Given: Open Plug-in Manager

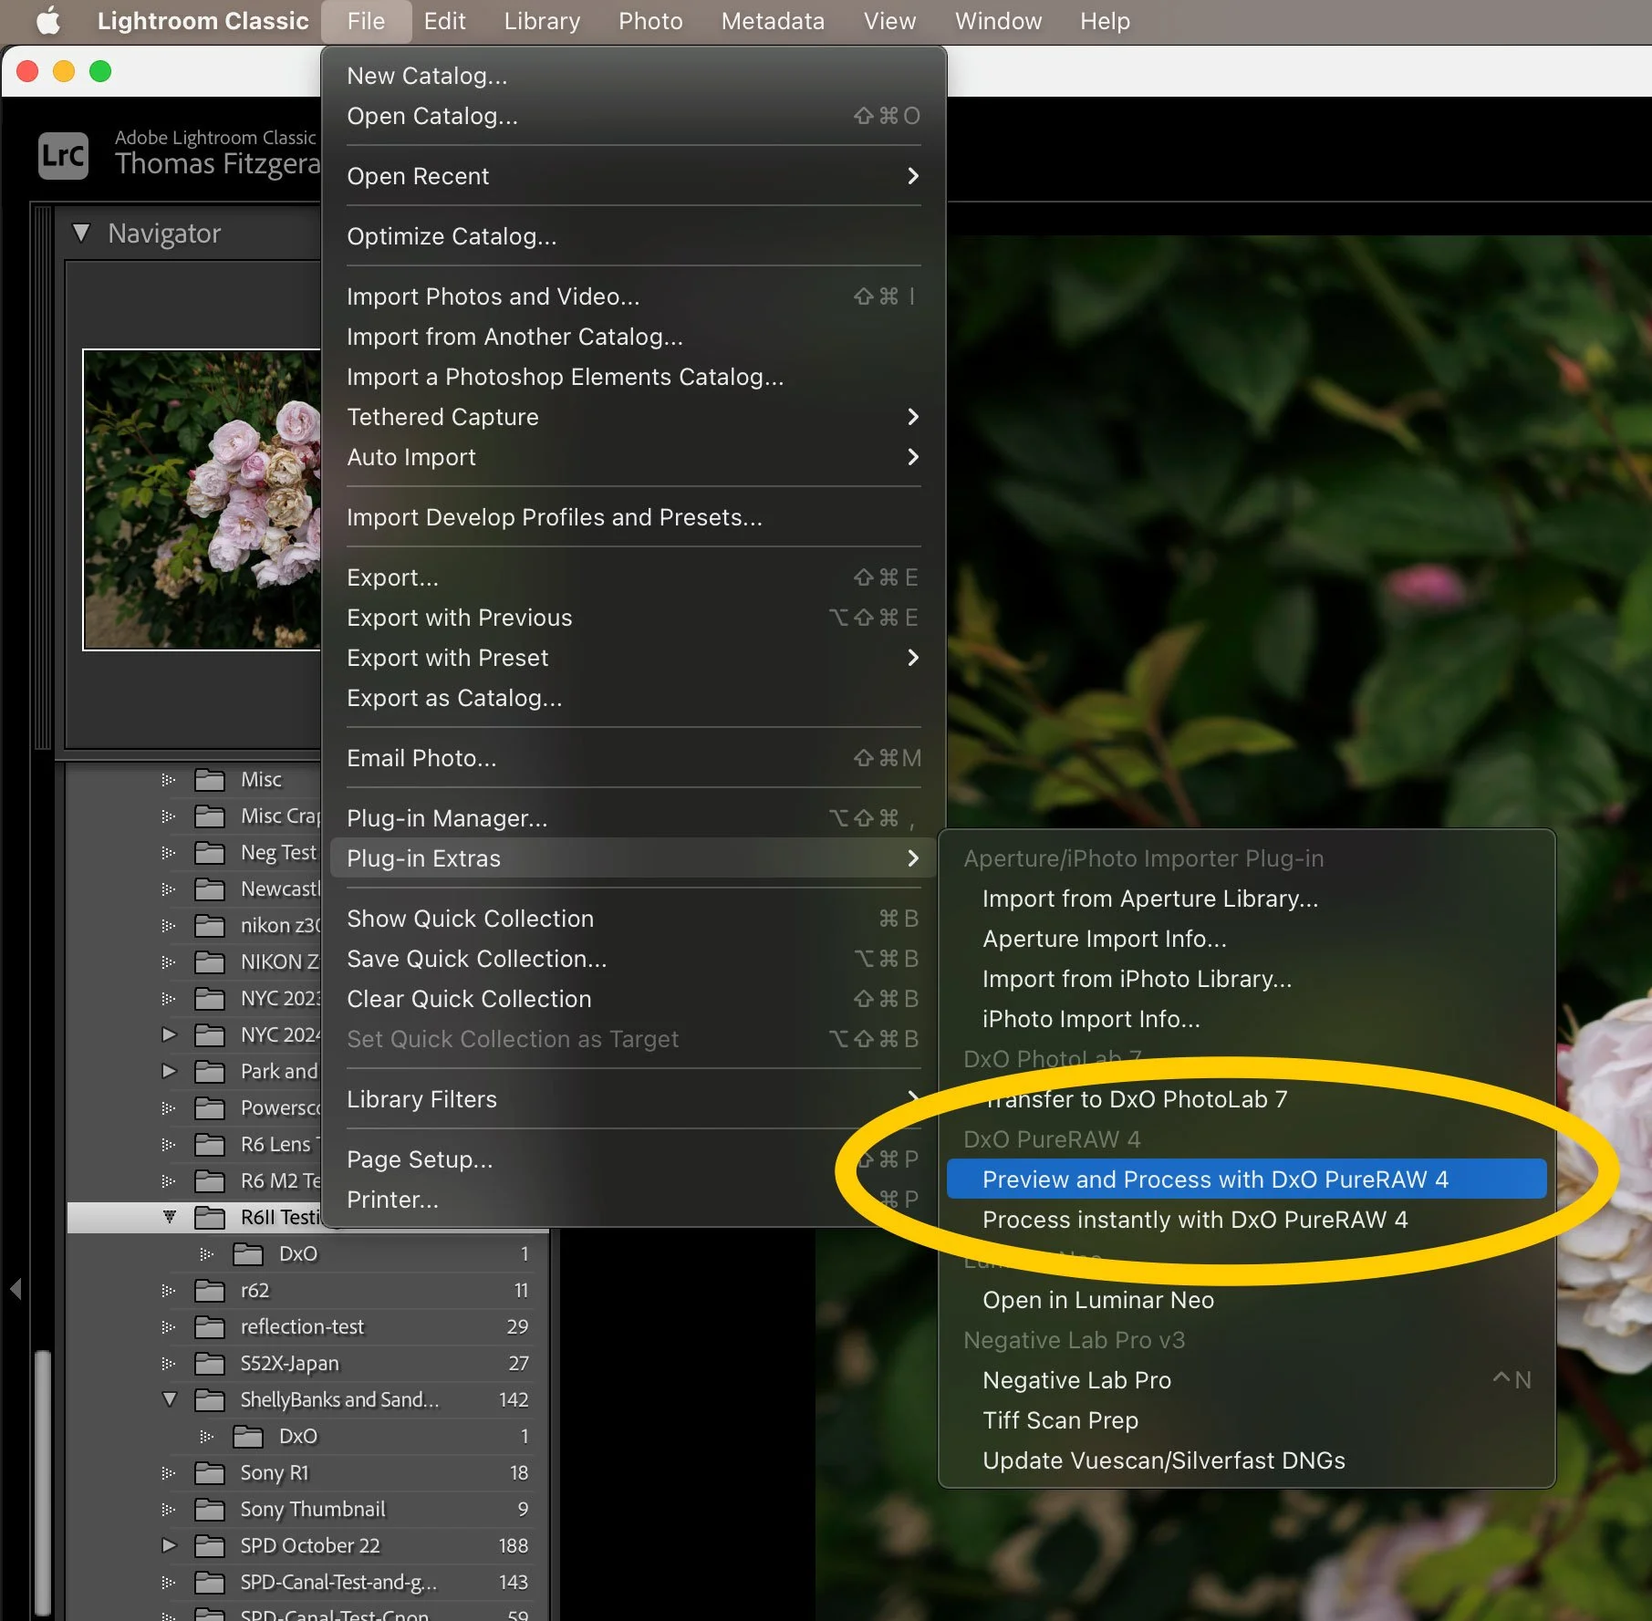Looking at the screenshot, I should [633, 818].
